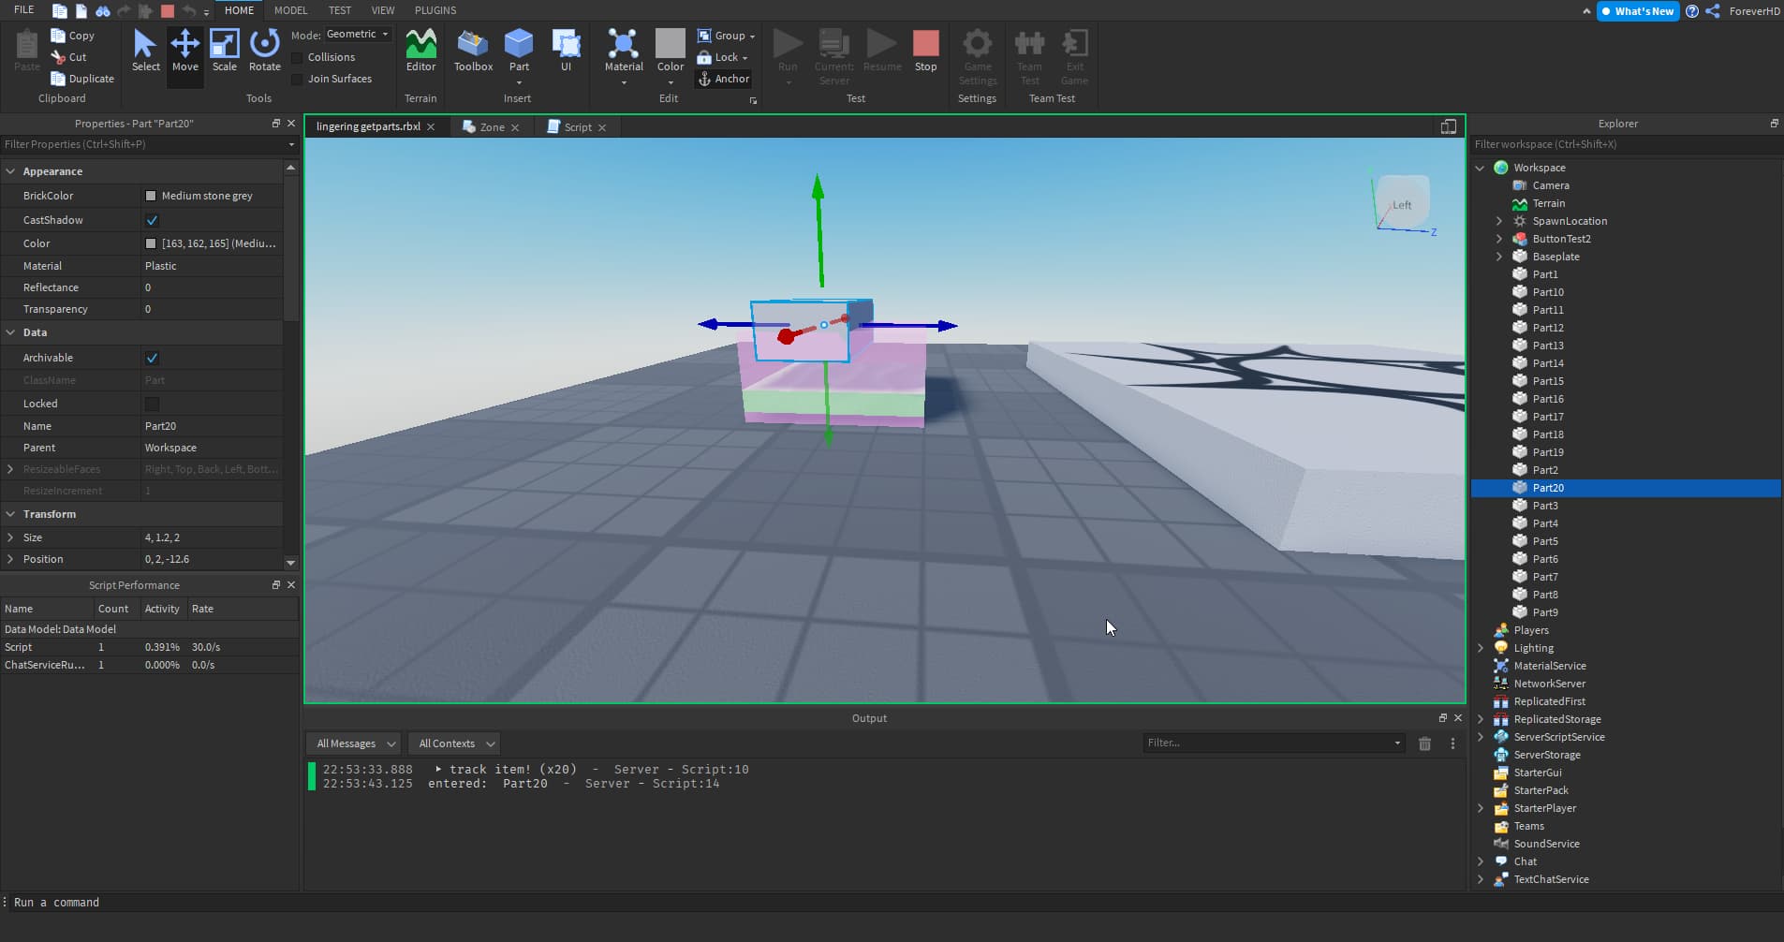Image resolution: width=1784 pixels, height=942 pixels.
Task: Click the What's New button
Action: point(1637,11)
